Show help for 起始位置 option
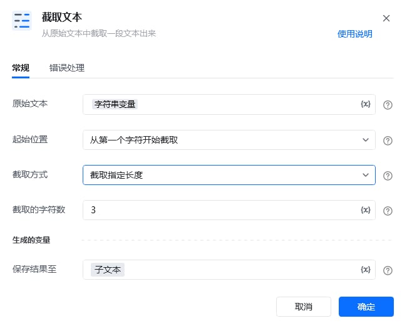The image size is (407, 328). pyautogui.click(x=388, y=140)
